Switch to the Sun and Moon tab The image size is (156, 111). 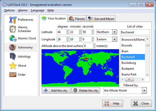[101, 19]
